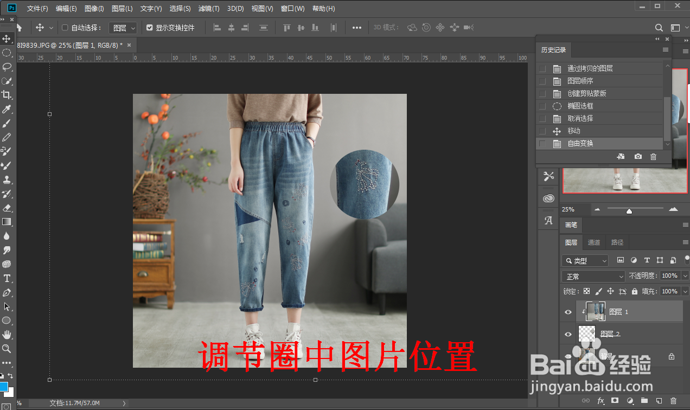Open the layer filter 类型 dropdown
This screenshot has width=690, height=410.
tap(585, 261)
